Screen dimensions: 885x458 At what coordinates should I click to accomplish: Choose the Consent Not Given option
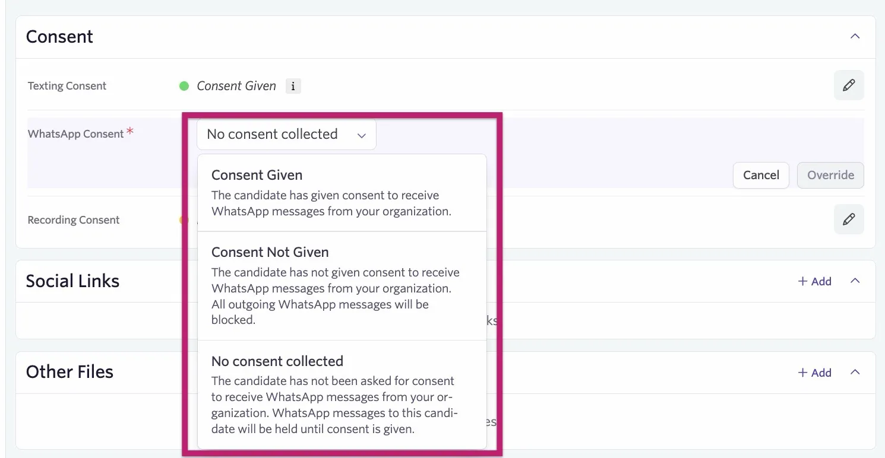click(x=342, y=286)
